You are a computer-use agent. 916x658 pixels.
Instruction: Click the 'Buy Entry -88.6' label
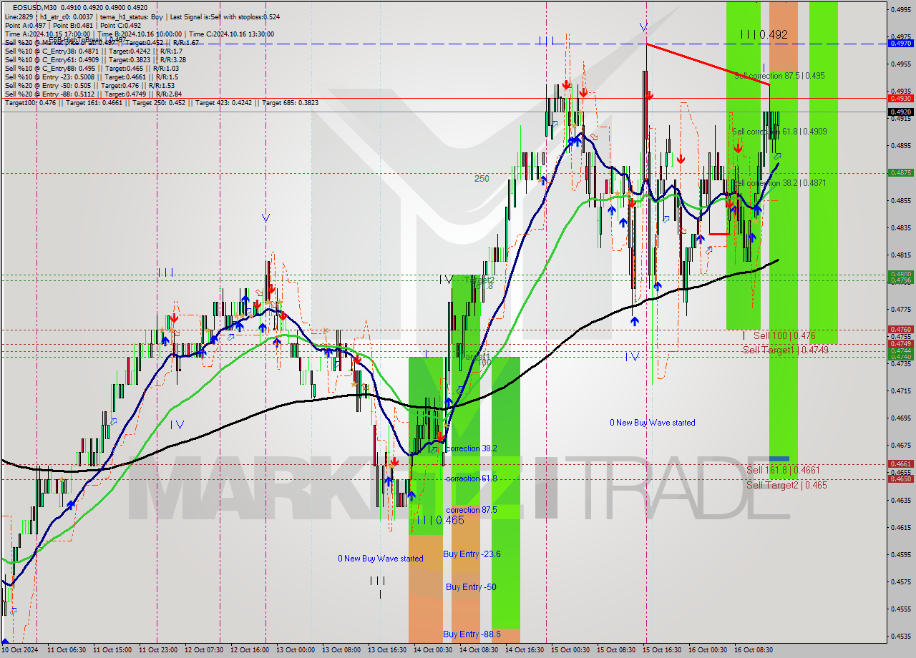472,634
